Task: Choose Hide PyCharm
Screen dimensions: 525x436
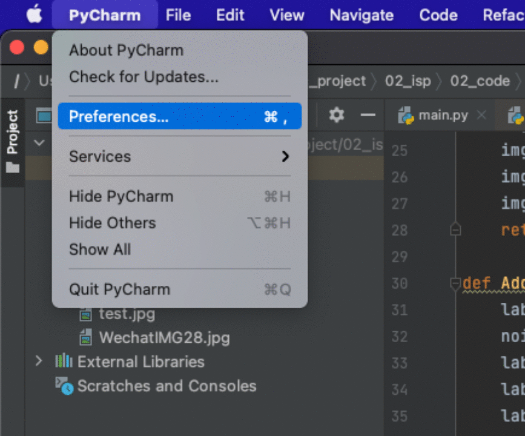Action: pyautogui.click(x=180, y=196)
